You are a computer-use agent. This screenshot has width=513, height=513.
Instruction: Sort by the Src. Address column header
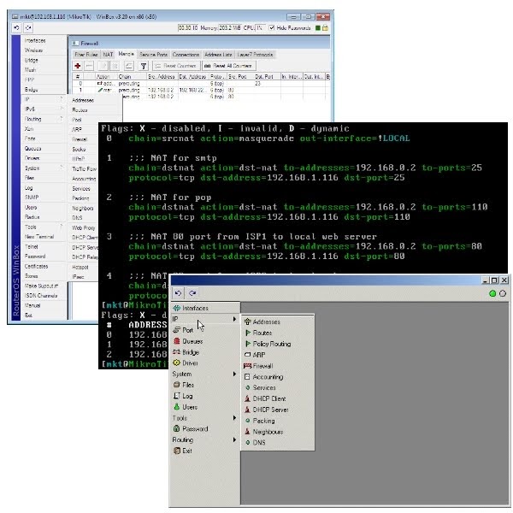coord(162,77)
